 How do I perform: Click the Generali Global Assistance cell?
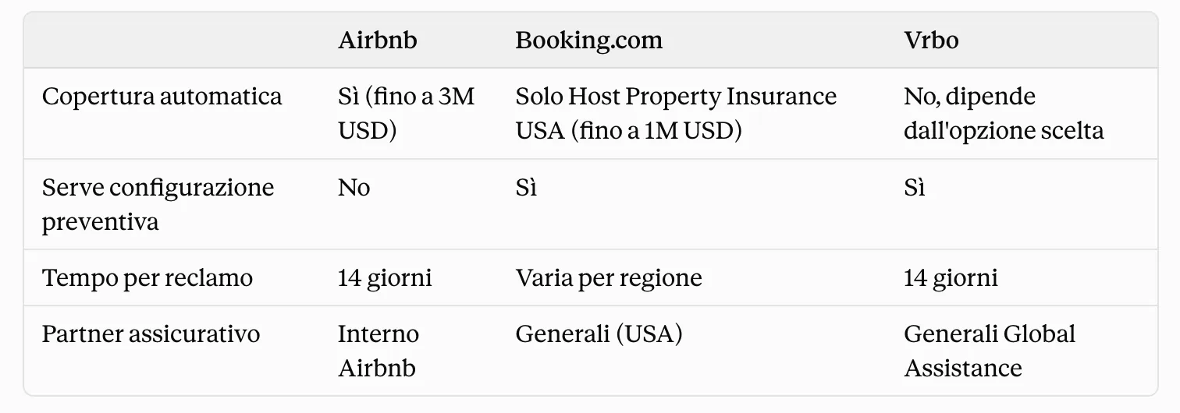990,351
